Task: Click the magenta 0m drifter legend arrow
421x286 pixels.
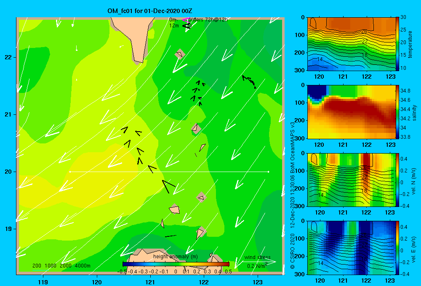Action: (187, 20)
